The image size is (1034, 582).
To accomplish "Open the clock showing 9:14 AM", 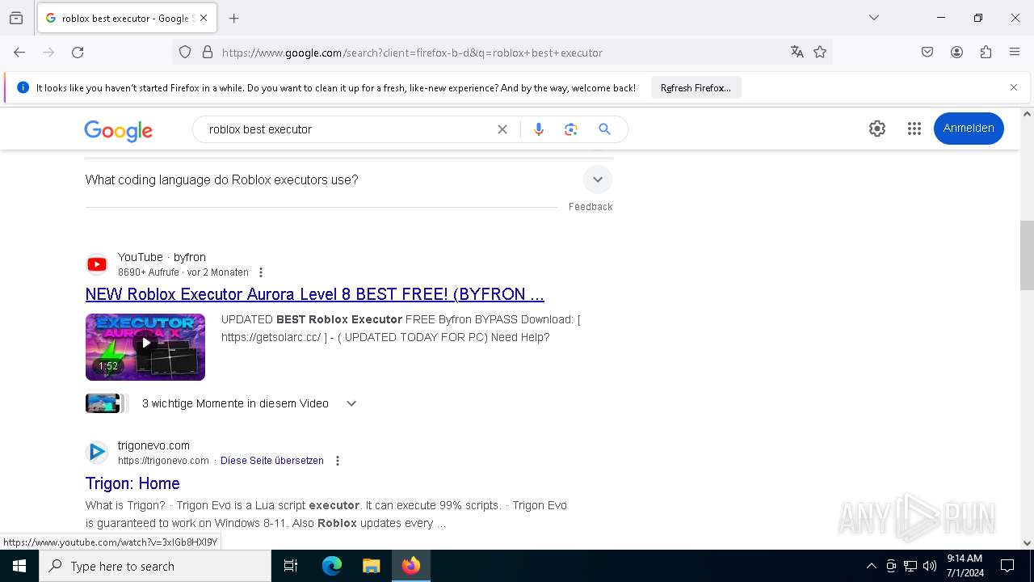I will 965,566.
